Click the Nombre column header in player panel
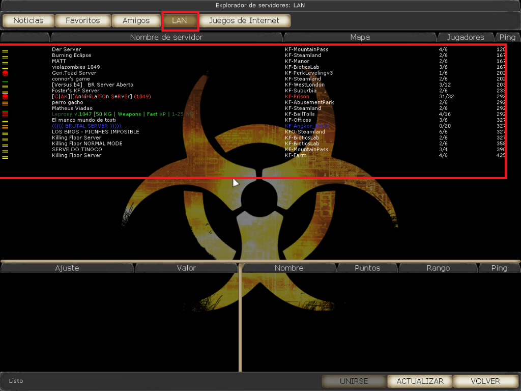 (289, 268)
